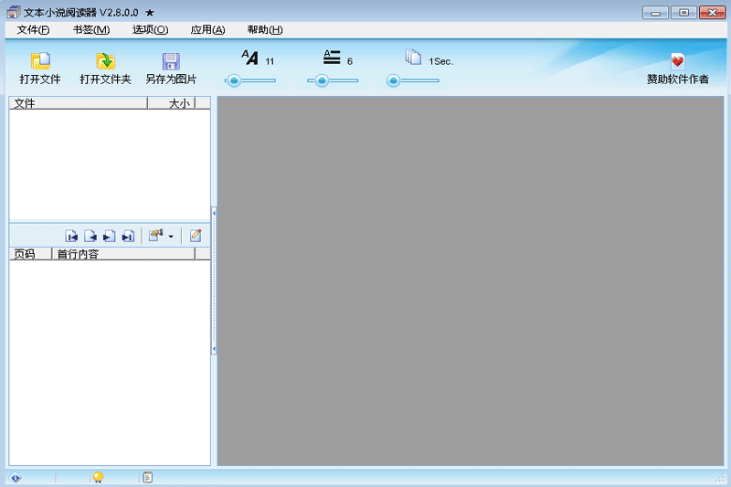Click the pencil edit note icon
This screenshot has width=731, height=487.
(x=195, y=236)
